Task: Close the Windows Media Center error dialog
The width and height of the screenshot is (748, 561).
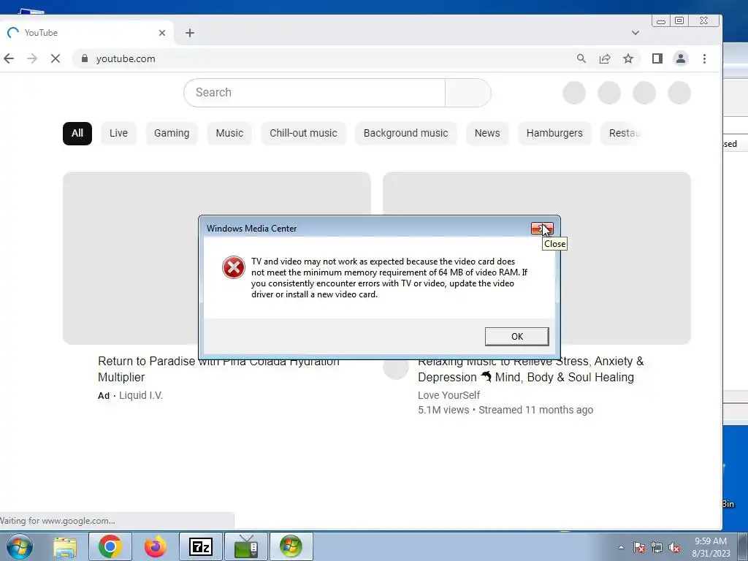Action: [542, 229]
